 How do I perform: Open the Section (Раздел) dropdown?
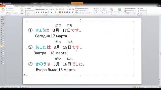click(28, 13)
